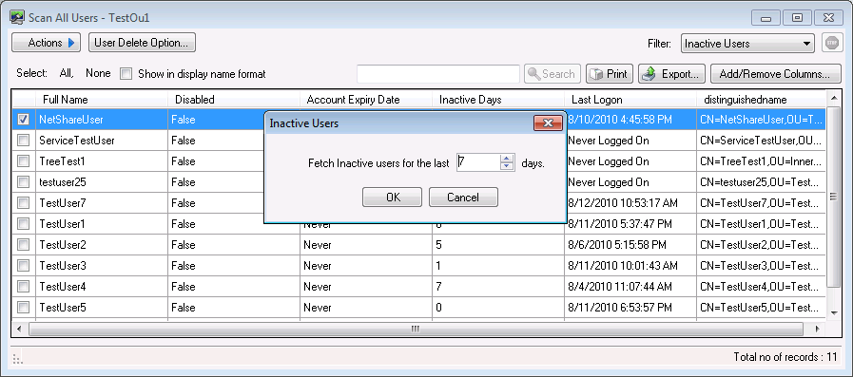The image size is (853, 377).
Task: Toggle Show in display name format checkbox
Action: [x=126, y=74]
